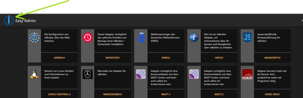Open the JAVASCRIPT.0 link
303x98 pixels.
coord(272,58)
